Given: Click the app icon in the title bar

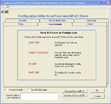Looking at the screenshot, I should (2, 3).
